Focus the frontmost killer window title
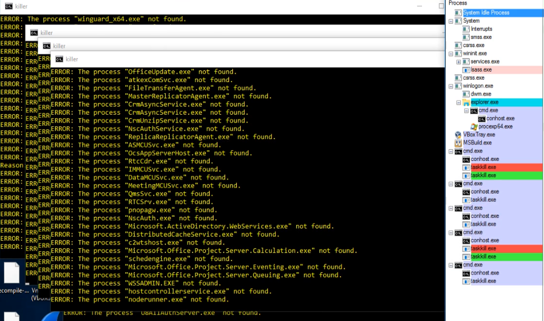This screenshot has height=321, width=544. (x=72, y=59)
